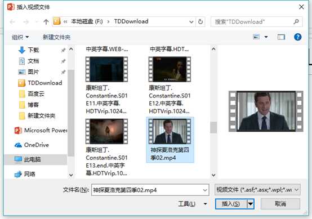The width and height of the screenshot is (312, 219).
Task: Click the Back navigation arrow
Action: (x=12, y=21)
